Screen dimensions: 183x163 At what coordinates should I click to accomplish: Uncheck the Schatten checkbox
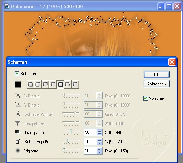point(17,74)
